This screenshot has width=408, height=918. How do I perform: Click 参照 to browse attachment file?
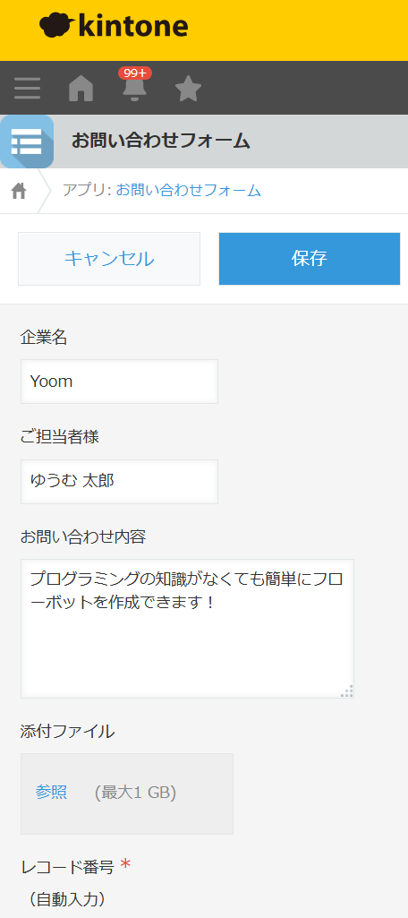51,793
